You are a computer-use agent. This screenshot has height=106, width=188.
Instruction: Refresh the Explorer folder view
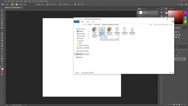[151, 24]
